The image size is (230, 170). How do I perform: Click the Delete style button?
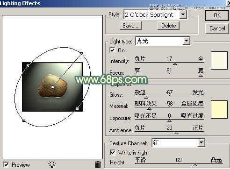tap(168, 26)
